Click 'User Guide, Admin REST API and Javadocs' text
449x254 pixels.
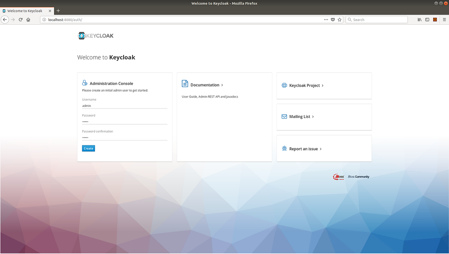tap(210, 97)
